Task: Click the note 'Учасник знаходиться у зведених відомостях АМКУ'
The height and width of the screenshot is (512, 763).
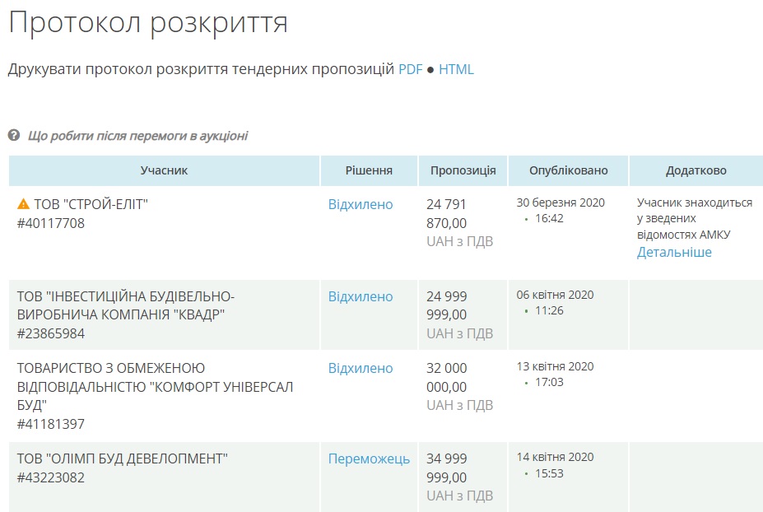Action: [x=695, y=218]
